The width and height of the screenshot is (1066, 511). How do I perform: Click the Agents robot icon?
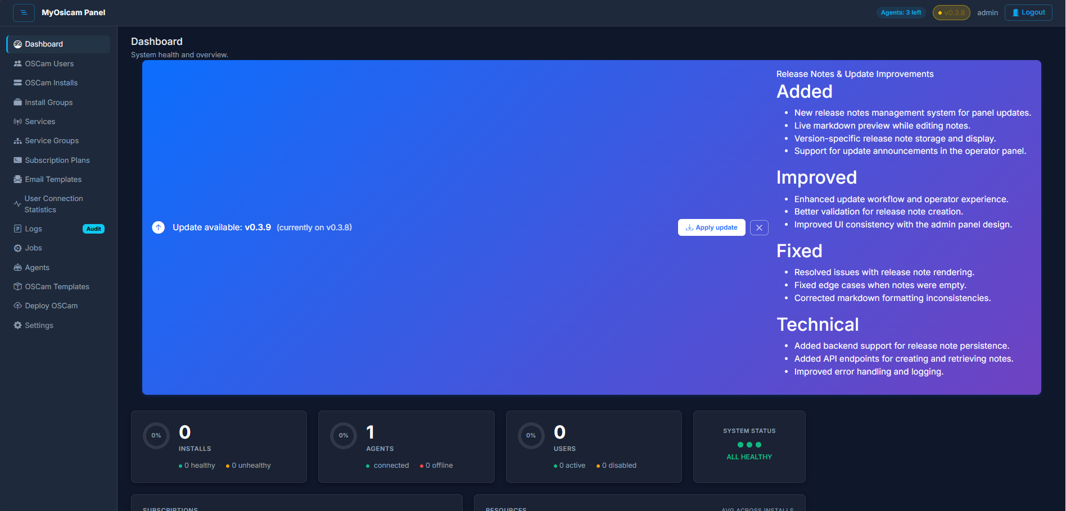tap(17, 267)
